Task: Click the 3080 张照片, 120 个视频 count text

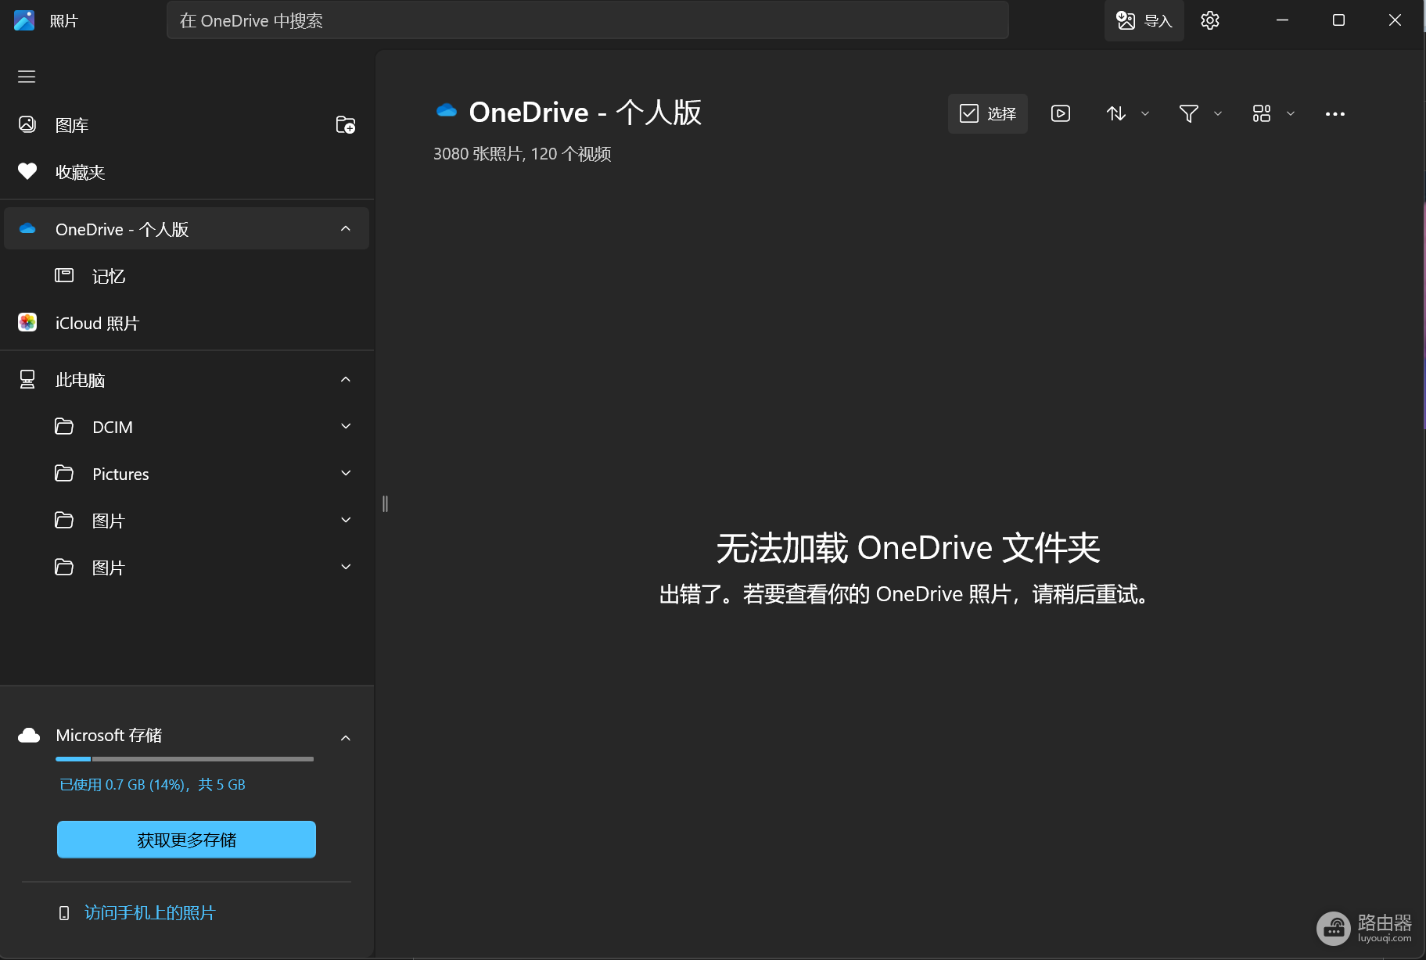Action: point(523,154)
